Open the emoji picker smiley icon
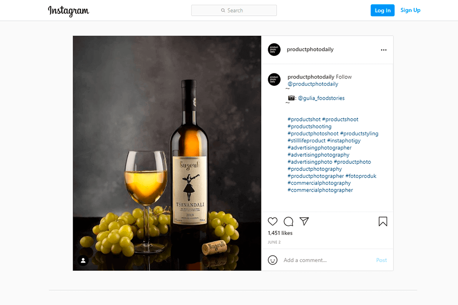The width and height of the screenshot is (458, 305). coord(272,260)
